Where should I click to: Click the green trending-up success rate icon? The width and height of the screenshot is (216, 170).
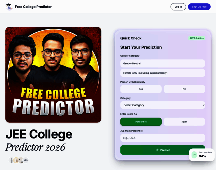pyautogui.click(x=194, y=155)
